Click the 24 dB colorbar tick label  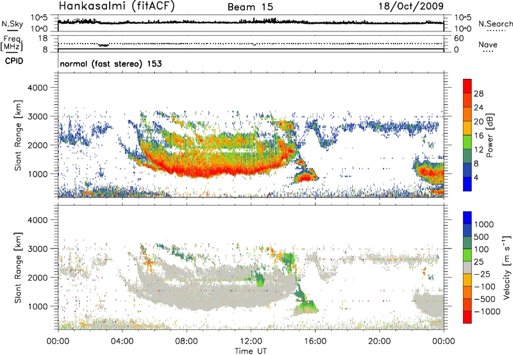point(478,108)
